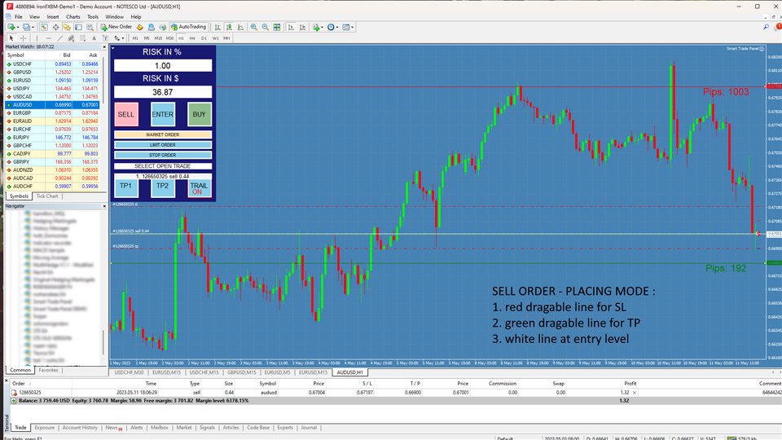The image size is (782, 440).
Task: Click the RISK IN % input field
Action: coord(163,65)
